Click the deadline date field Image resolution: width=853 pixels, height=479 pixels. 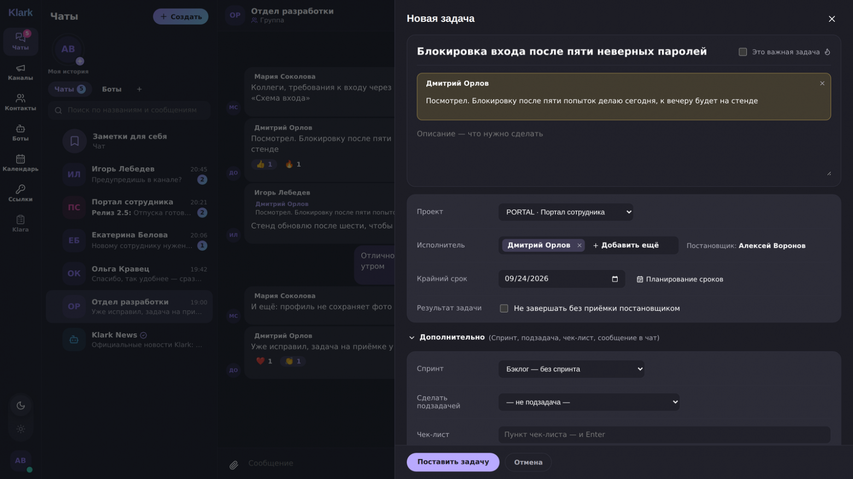[x=562, y=279]
